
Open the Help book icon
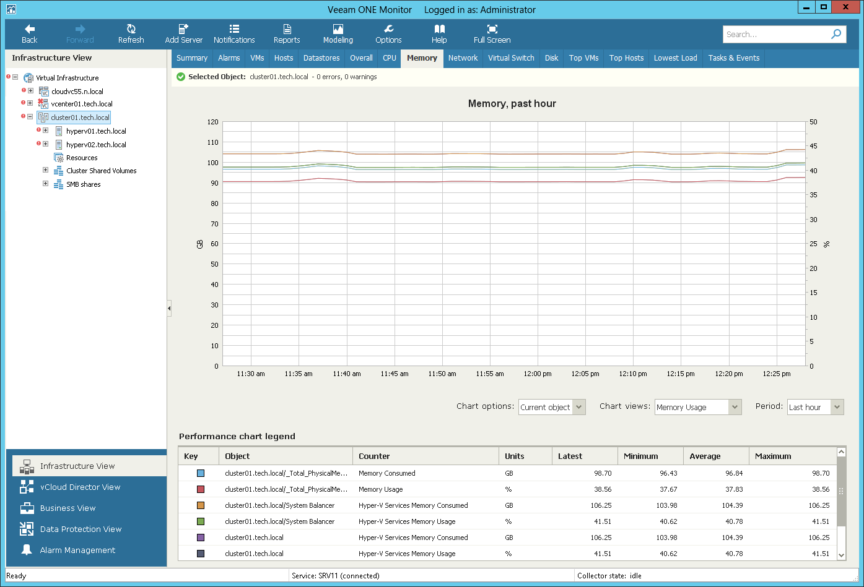439,29
